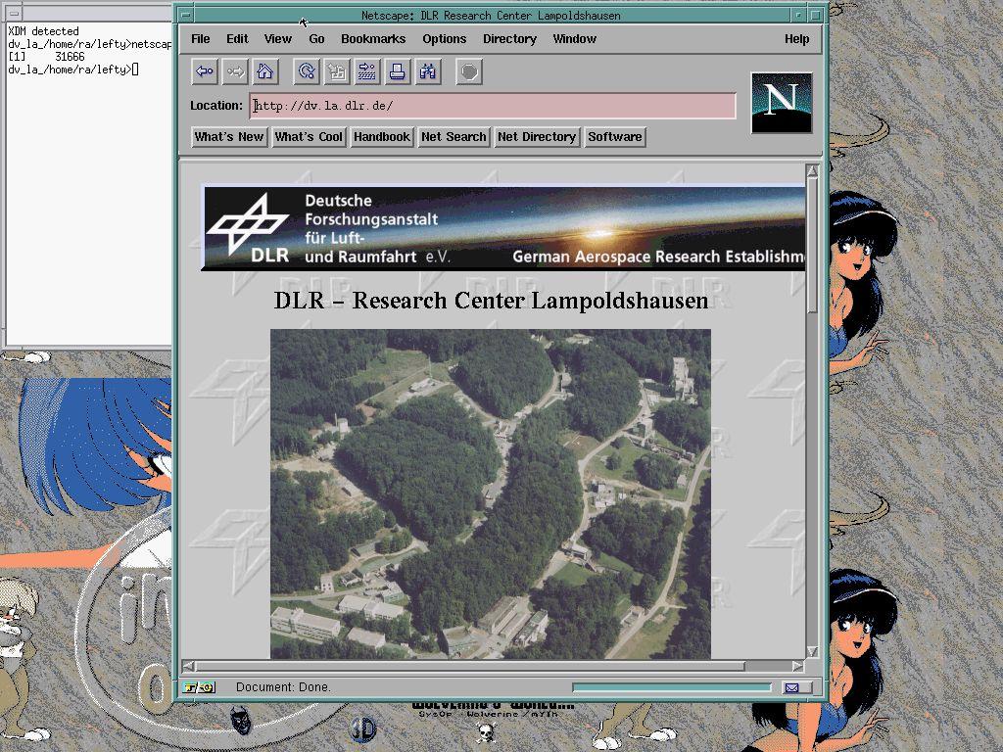
Task: Click the Open Location toolbar icon
Action: [x=366, y=71]
